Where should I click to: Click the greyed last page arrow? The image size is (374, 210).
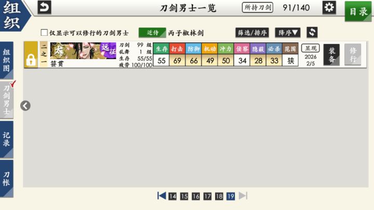click(243, 196)
